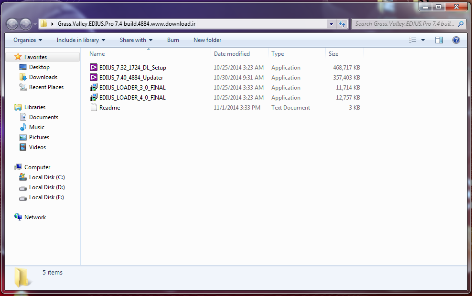Open address bar previous locations dropdown

point(331,24)
